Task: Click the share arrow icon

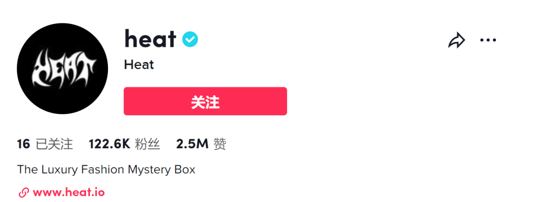Action: (x=456, y=40)
